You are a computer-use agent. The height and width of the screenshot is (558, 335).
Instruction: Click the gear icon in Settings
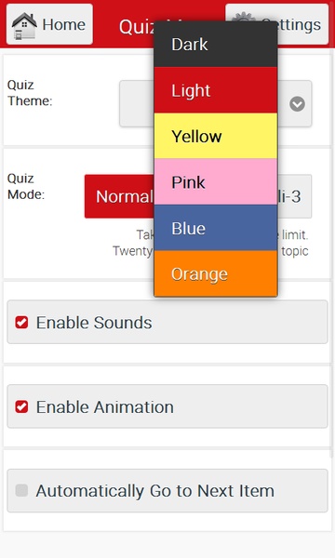click(244, 17)
